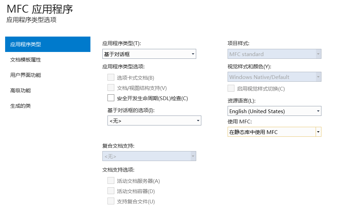Image resolution: width=346 pixels, height=215 pixels.
Task: Select the 应用程序类型 sidebar page
Action: point(48,44)
